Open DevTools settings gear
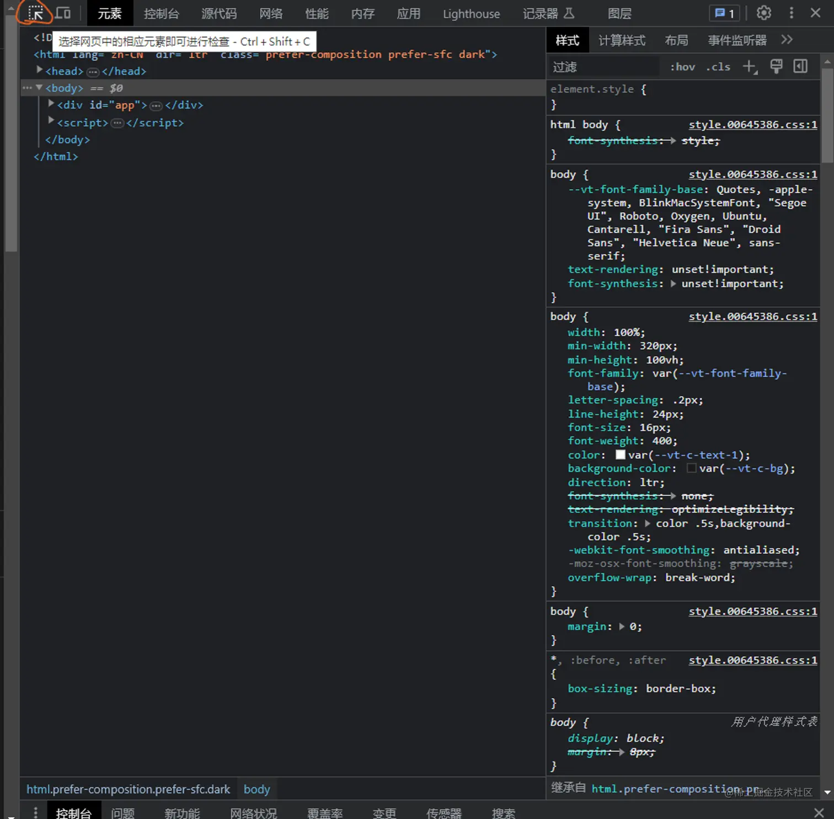This screenshot has width=834, height=819. (763, 13)
